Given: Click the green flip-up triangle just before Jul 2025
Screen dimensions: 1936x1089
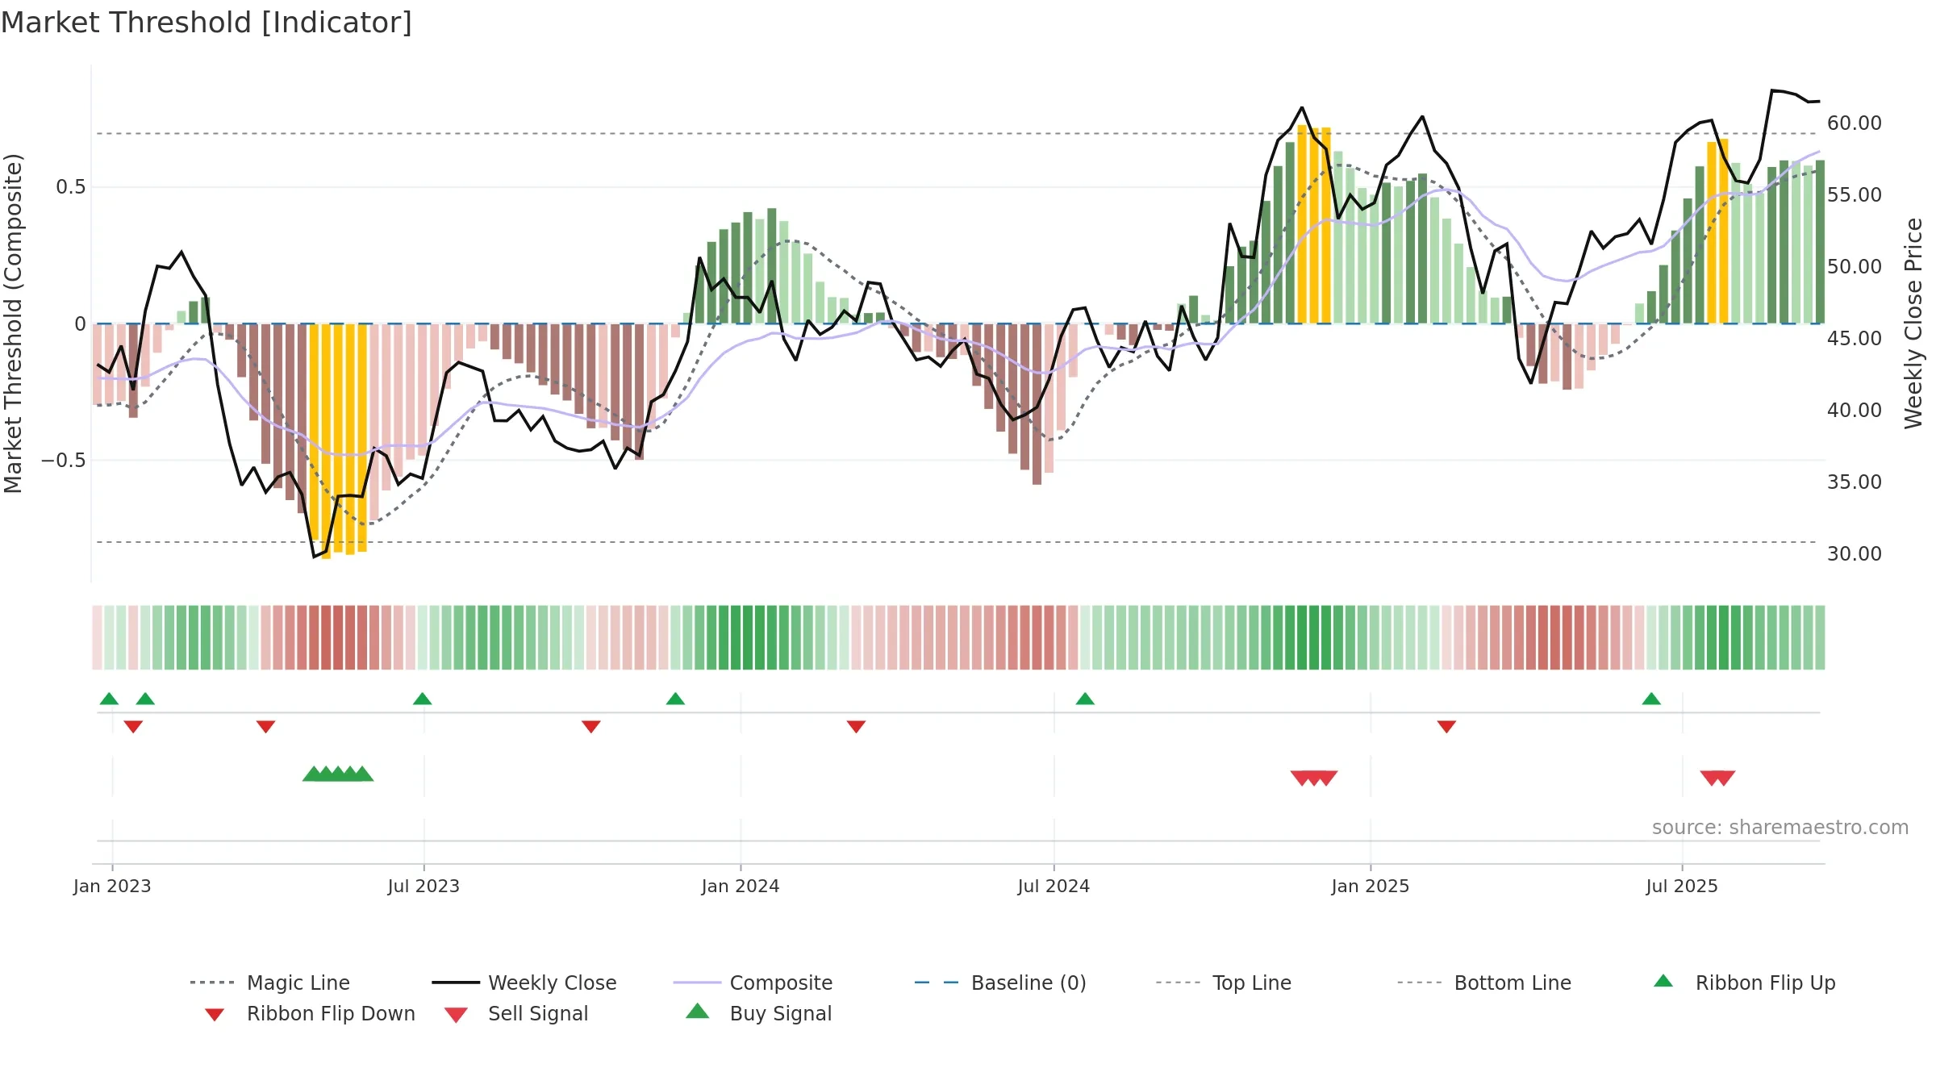Looking at the screenshot, I should (1651, 699).
